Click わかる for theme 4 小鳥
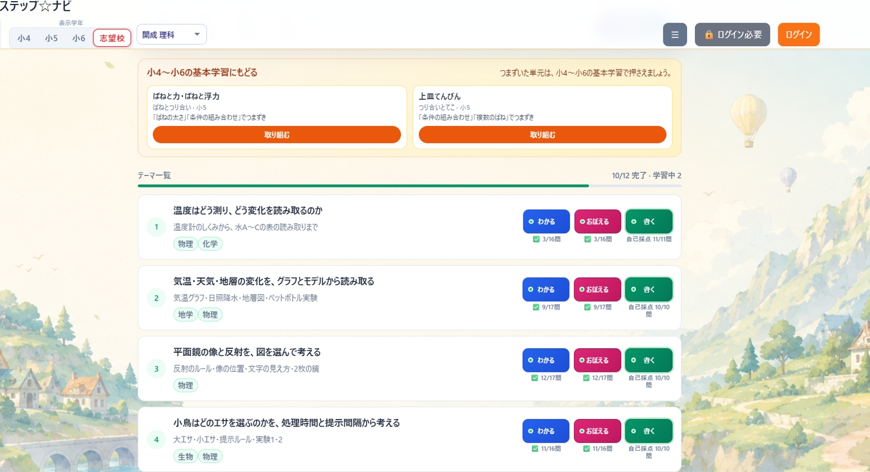 pos(546,431)
